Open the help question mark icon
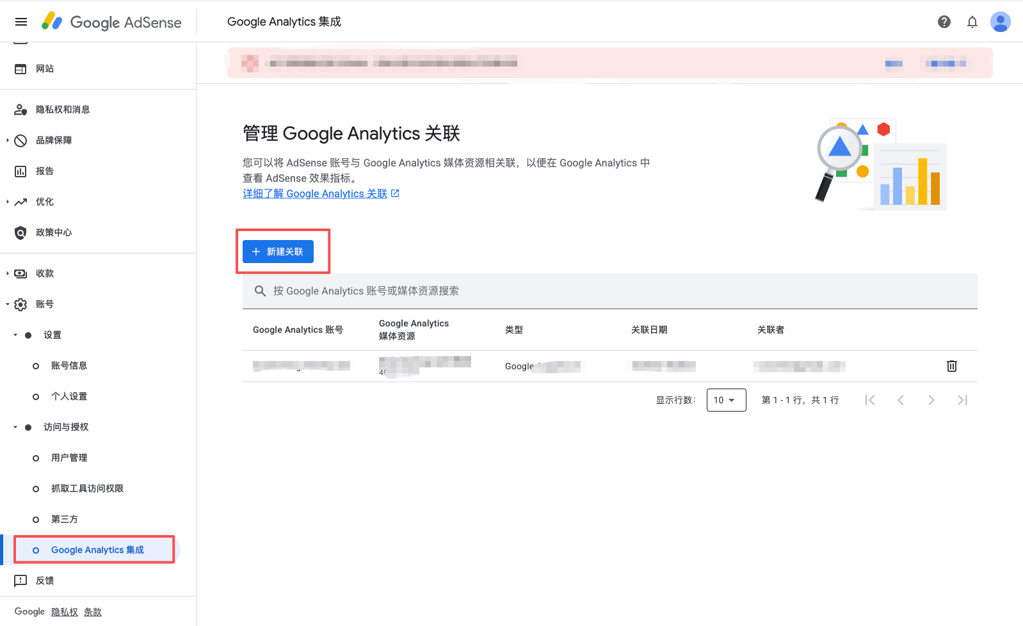Viewport: 1023px width, 626px height. coord(944,22)
